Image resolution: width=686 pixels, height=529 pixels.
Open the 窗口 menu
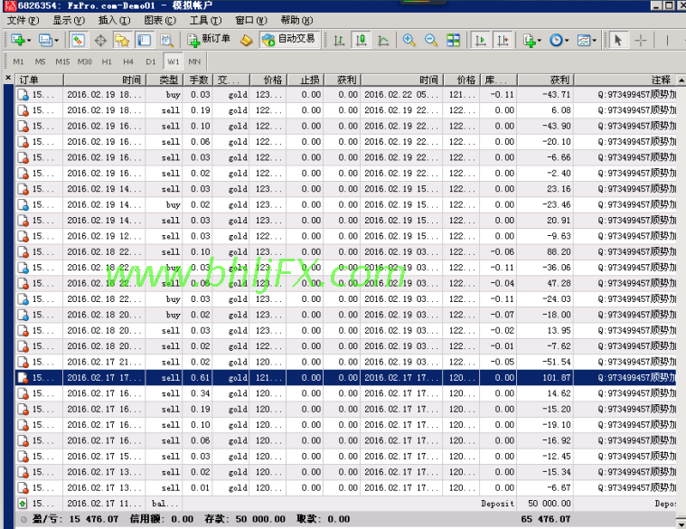(250, 20)
